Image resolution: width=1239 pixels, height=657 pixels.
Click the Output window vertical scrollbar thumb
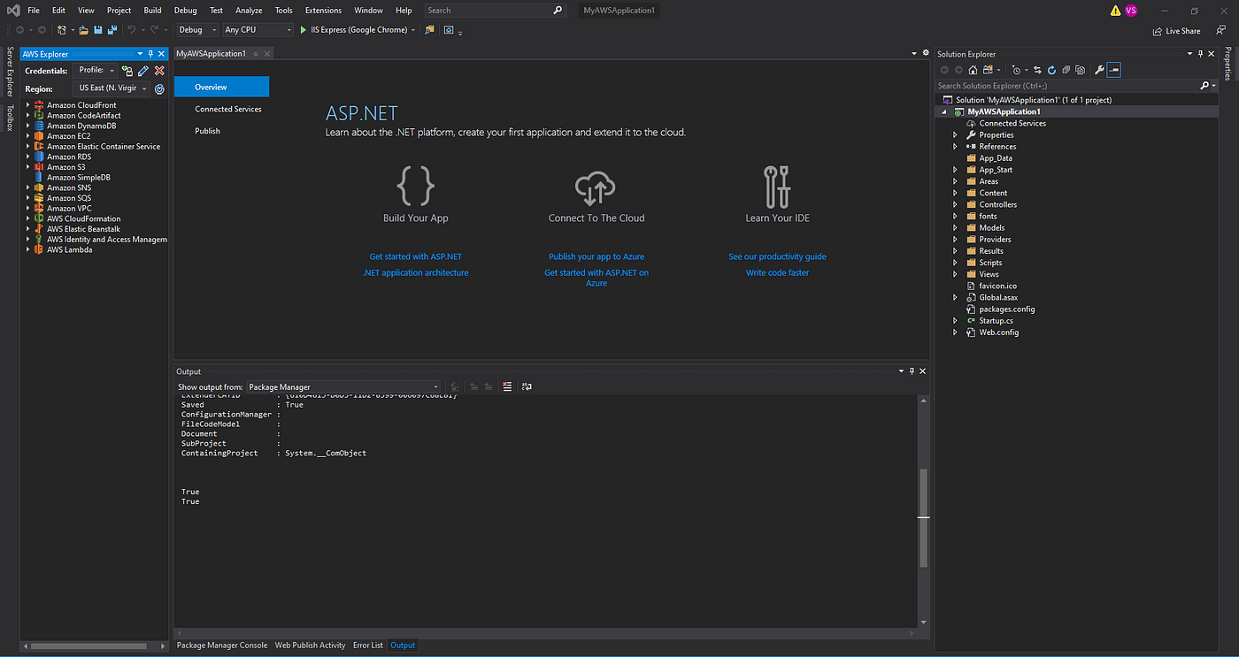[x=923, y=517]
